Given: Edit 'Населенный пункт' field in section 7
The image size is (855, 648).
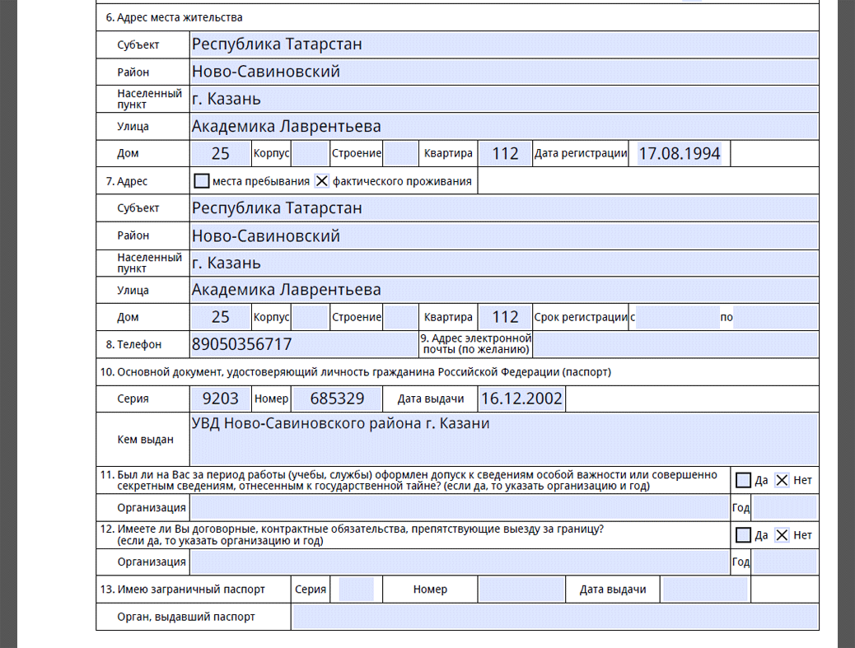Looking at the screenshot, I should click(x=504, y=263).
